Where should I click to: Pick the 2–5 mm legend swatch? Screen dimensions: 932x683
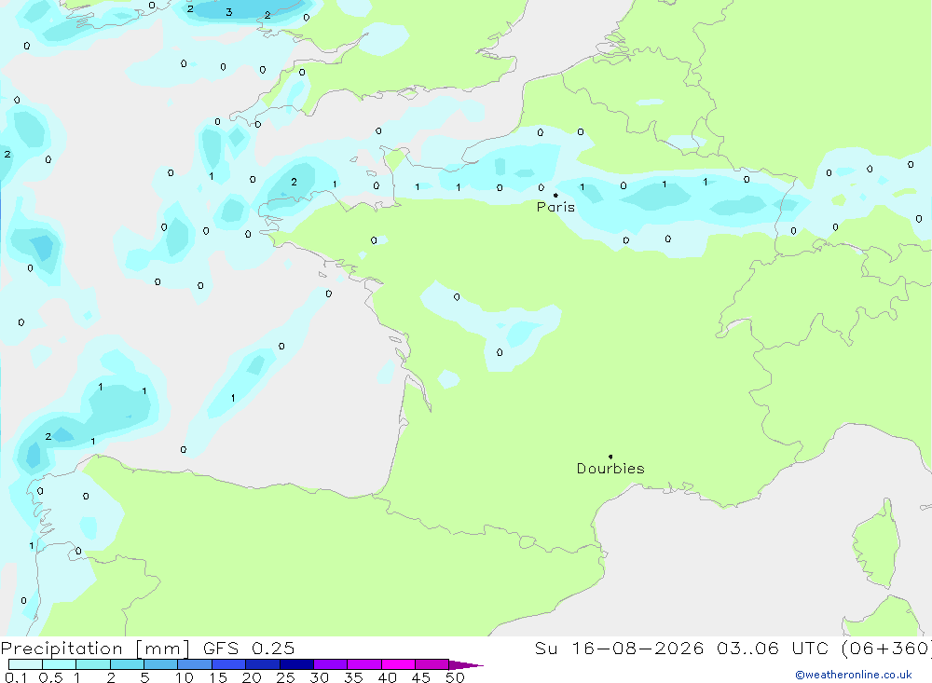pos(127,664)
